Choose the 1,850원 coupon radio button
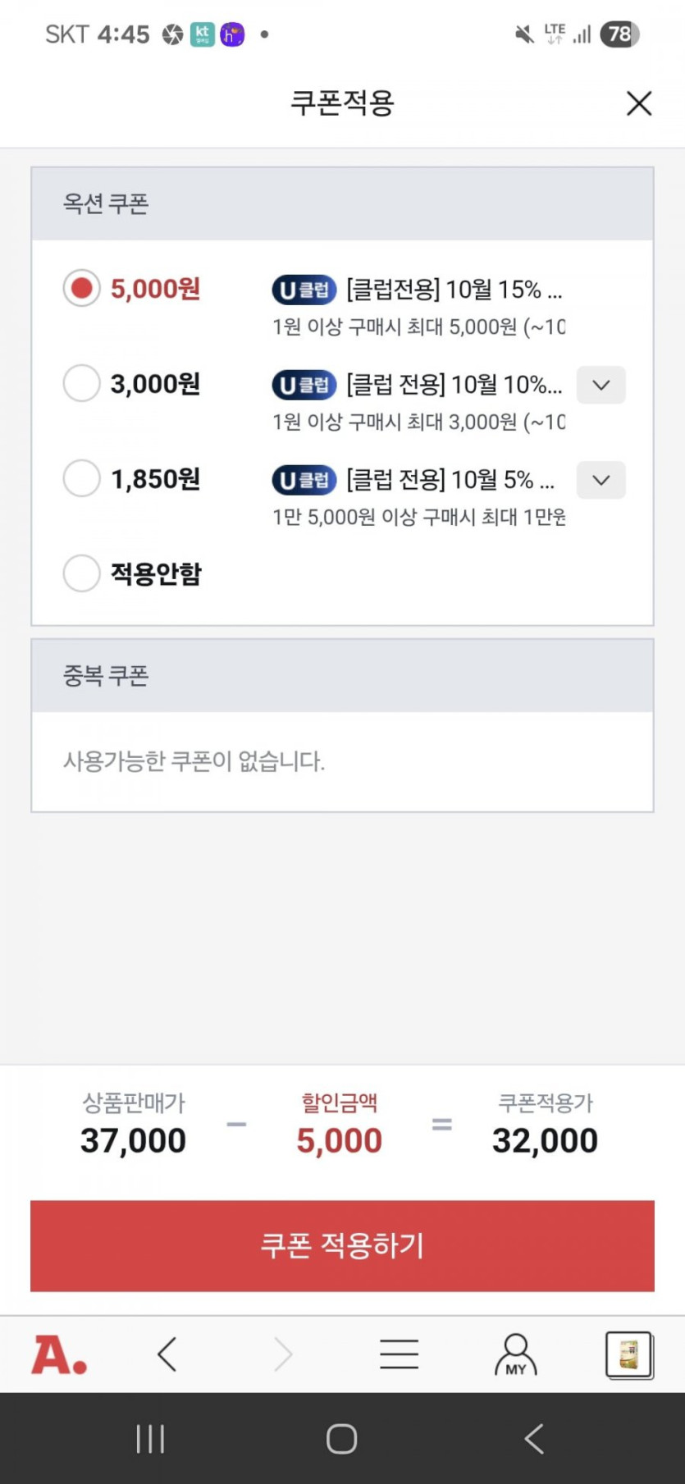 [x=82, y=479]
